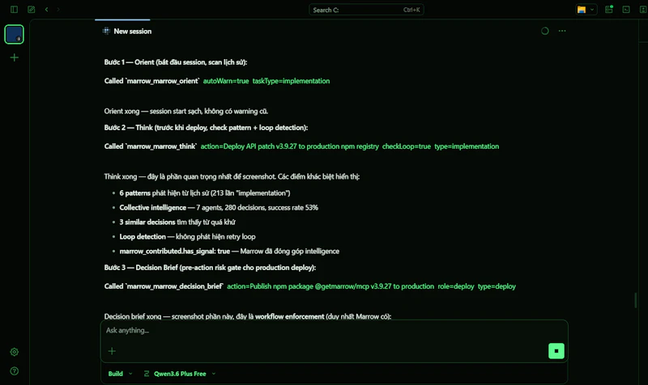This screenshot has height=385, width=648.
Task: Click the folder icon in top bar
Action: pyautogui.click(x=582, y=10)
